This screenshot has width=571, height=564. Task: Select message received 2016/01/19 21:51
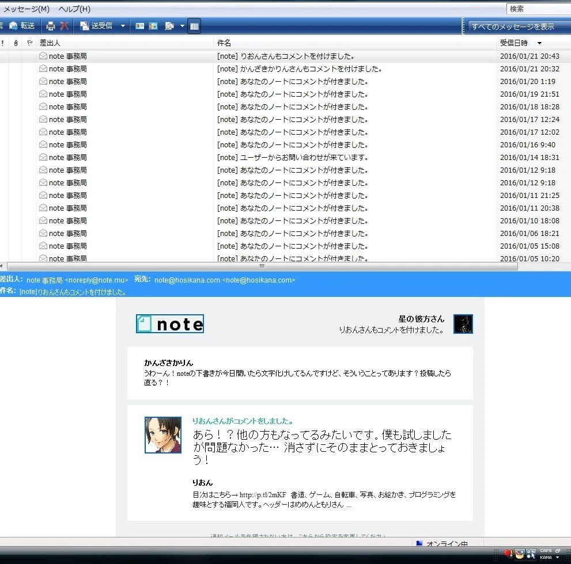[286, 94]
